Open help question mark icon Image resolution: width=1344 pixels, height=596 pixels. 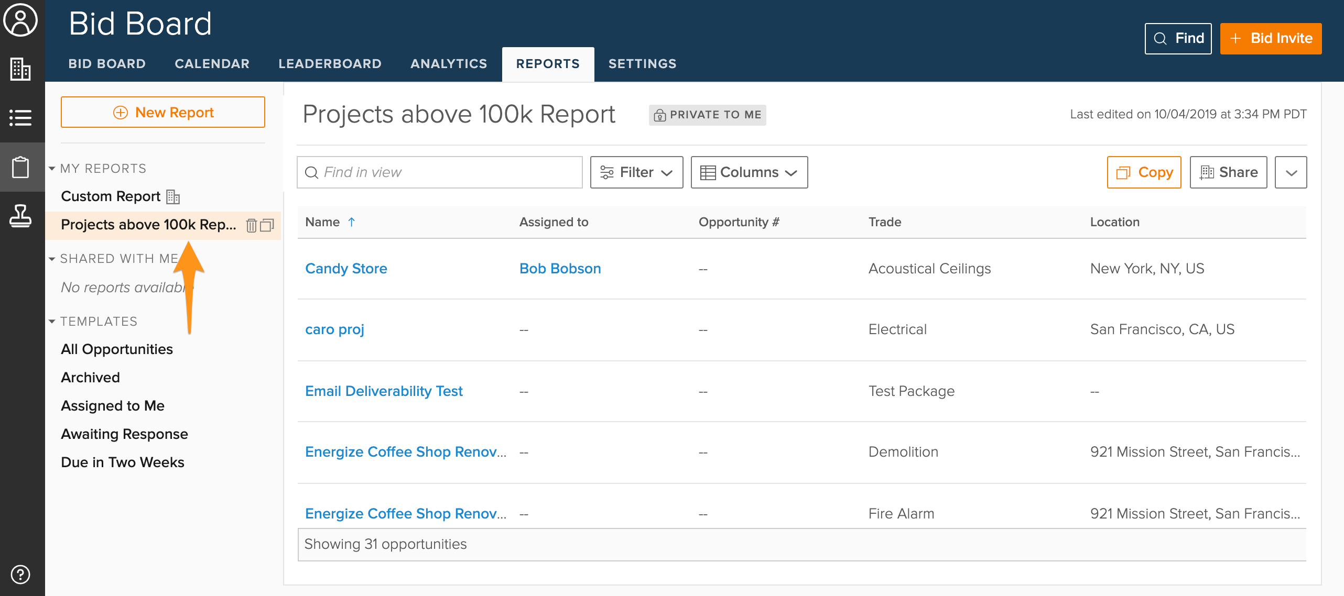point(20,574)
